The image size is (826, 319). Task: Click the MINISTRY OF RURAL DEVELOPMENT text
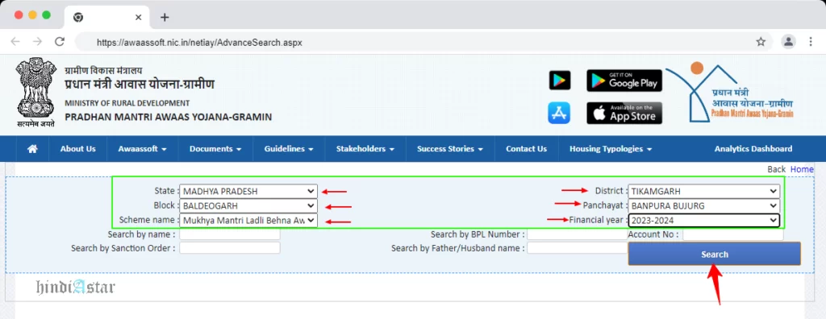[127, 103]
